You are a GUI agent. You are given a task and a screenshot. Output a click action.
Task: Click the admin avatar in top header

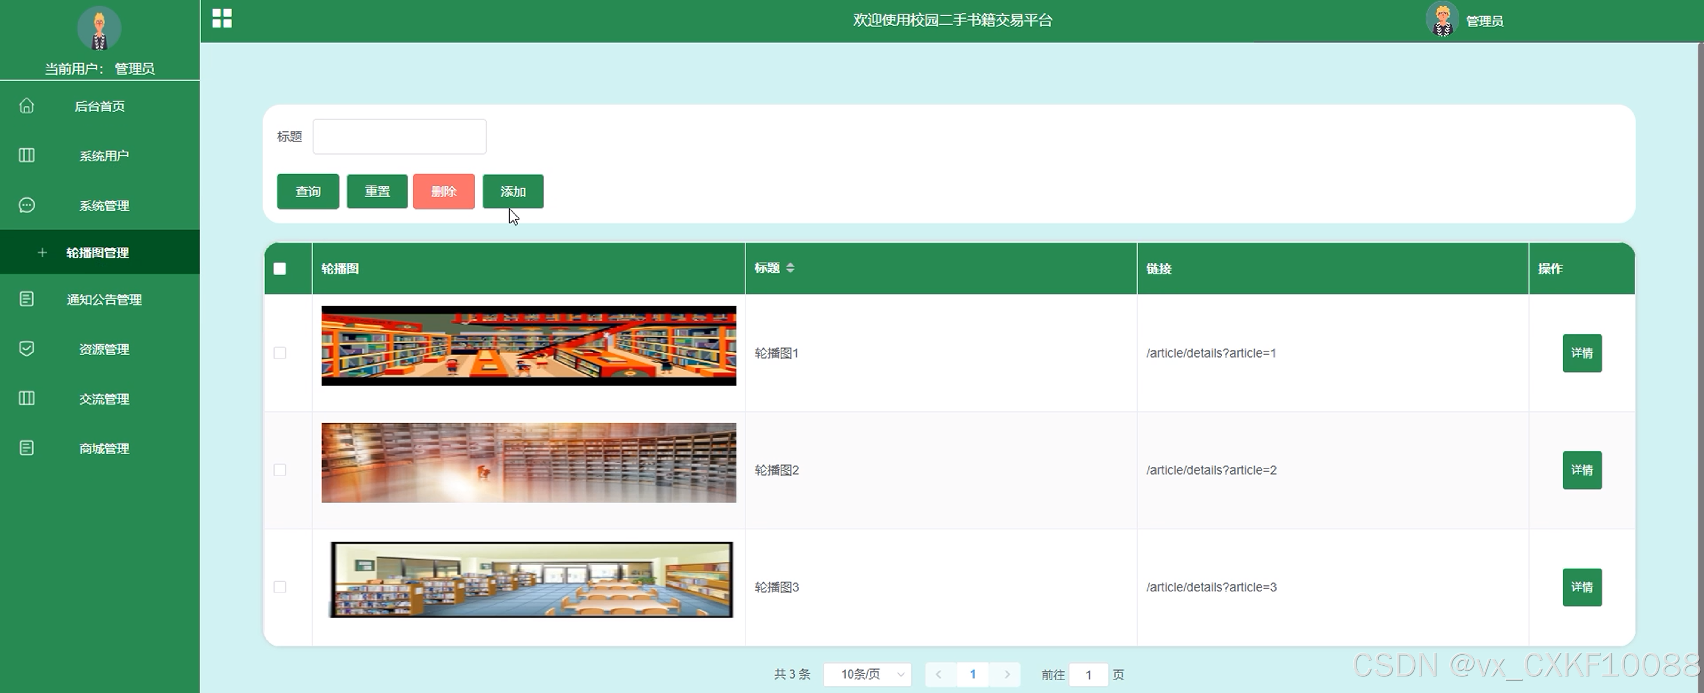click(1442, 20)
